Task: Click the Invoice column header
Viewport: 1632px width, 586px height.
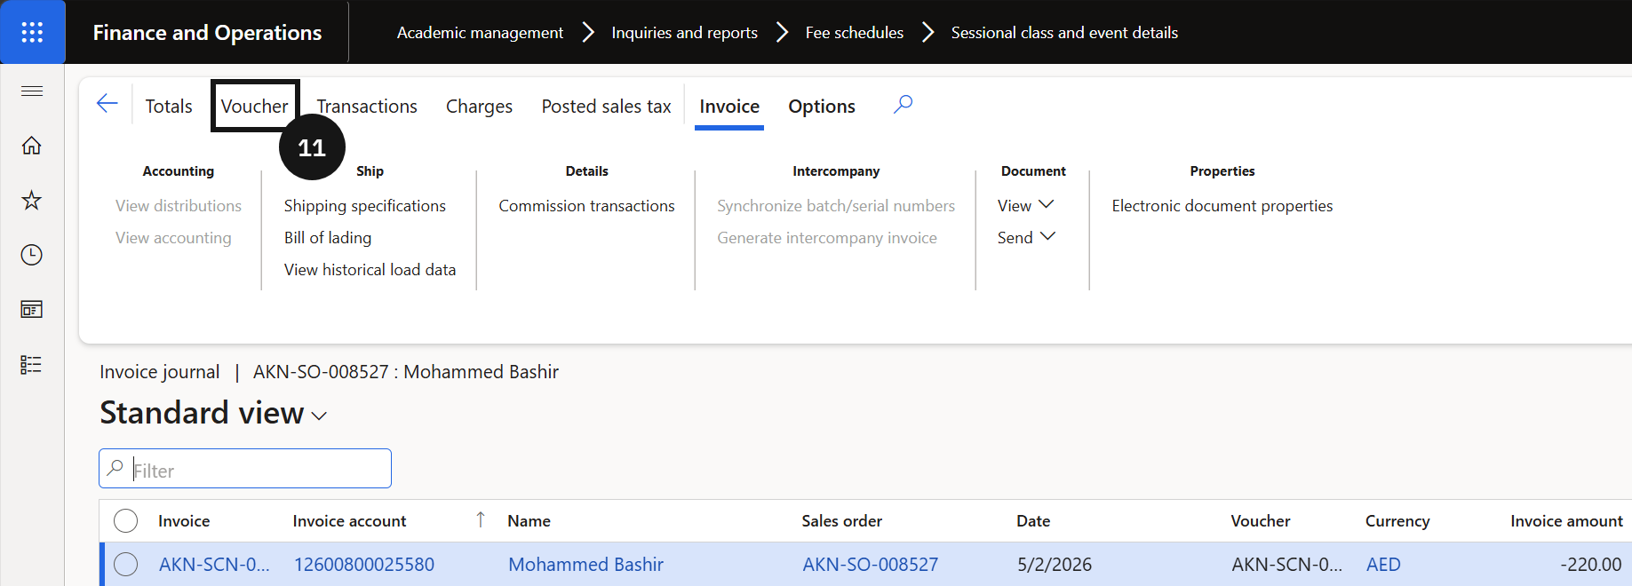Action: [184, 521]
